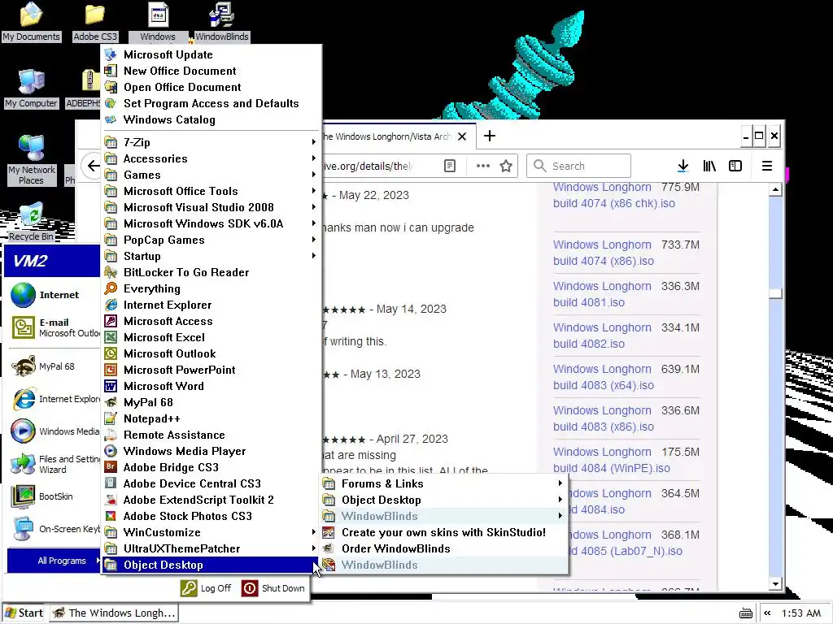Click browser scrollbar down arrow
The width and height of the screenshot is (833, 624).
[x=775, y=583]
